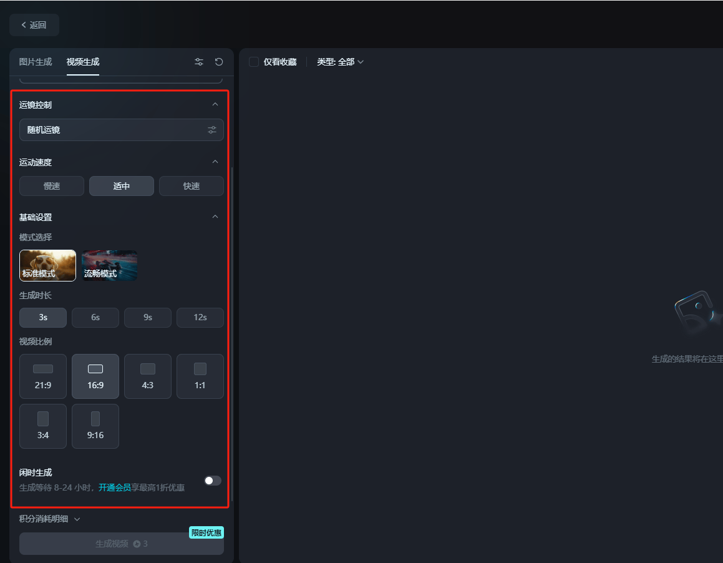Select 慢速 motion speed
723x563 pixels.
click(51, 185)
